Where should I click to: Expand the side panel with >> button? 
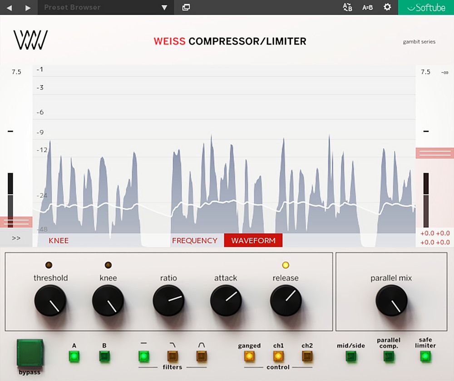point(16,238)
